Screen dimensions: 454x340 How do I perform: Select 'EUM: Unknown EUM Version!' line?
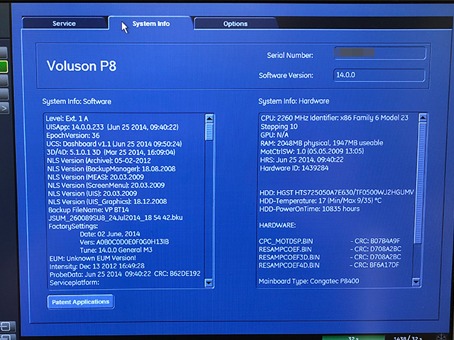click(x=93, y=258)
